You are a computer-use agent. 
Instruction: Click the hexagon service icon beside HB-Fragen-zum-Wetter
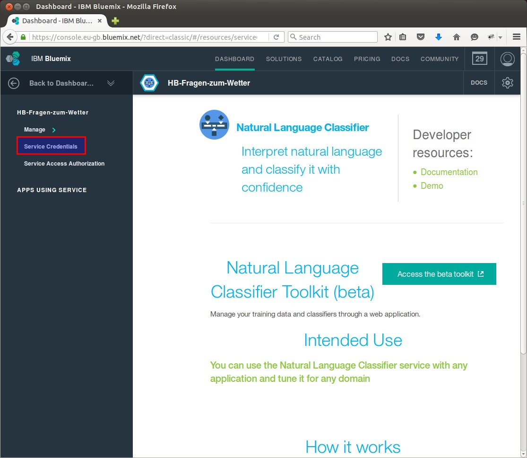click(149, 83)
